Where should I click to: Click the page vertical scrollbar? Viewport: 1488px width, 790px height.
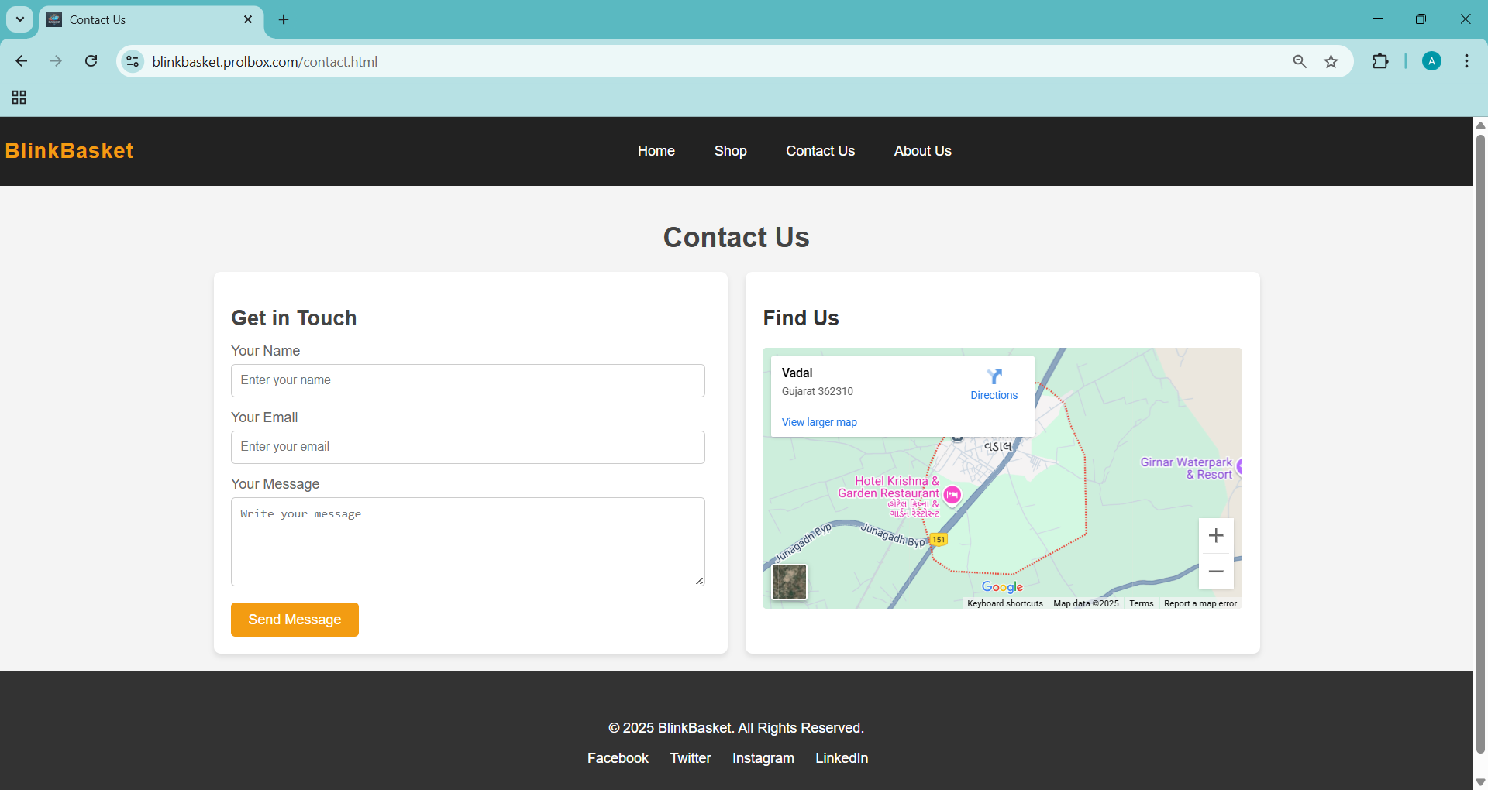pyautogui.click(x=1480, y=441)
